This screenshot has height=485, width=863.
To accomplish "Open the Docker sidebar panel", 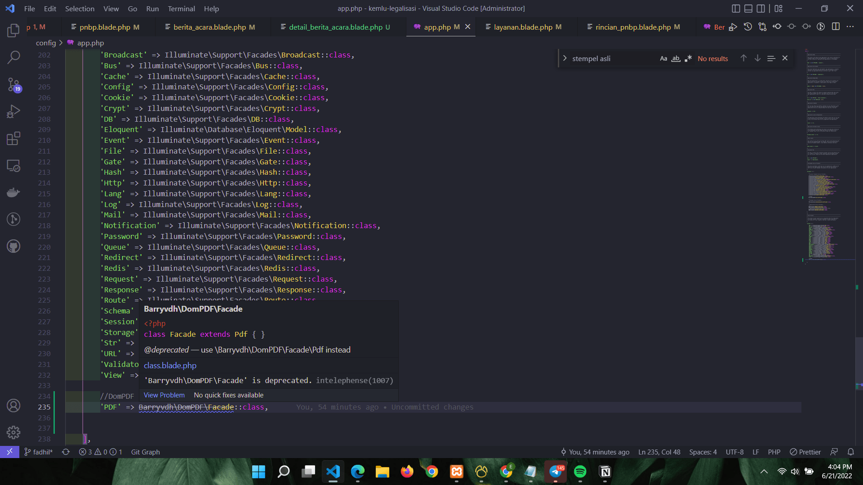I will pos(13,192).
